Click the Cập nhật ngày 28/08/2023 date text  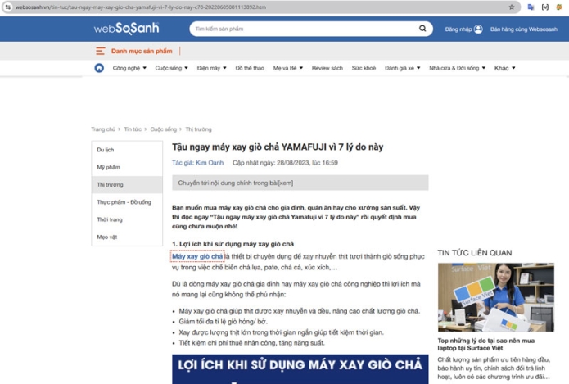[x=285, y=163]
